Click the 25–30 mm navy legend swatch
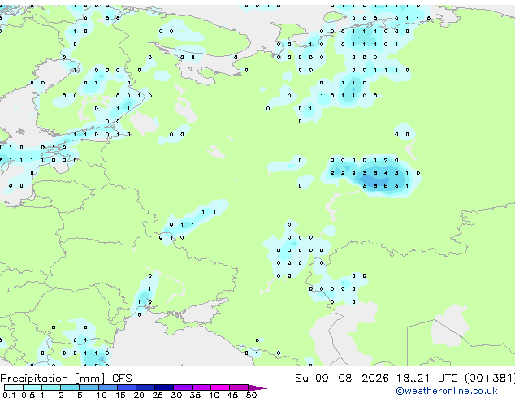Image resolution: width=515 pixels, height=398 pixels. [164, 387]
